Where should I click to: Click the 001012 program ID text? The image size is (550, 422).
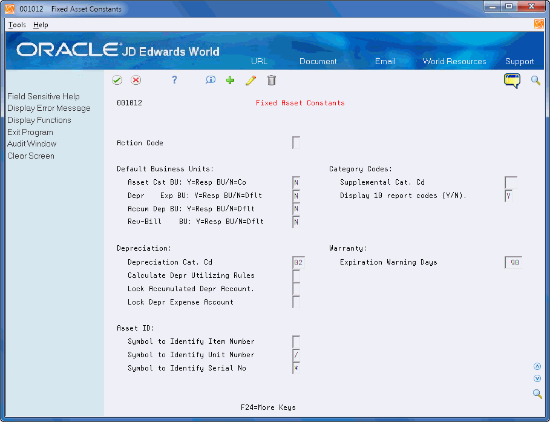129,103
